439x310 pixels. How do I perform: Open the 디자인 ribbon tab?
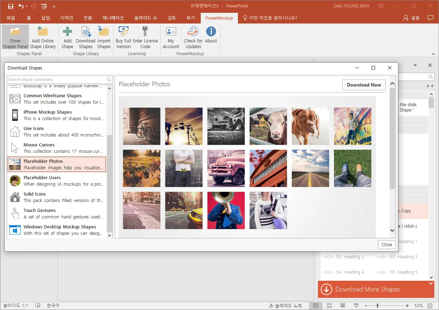click(x=67, y=18)
